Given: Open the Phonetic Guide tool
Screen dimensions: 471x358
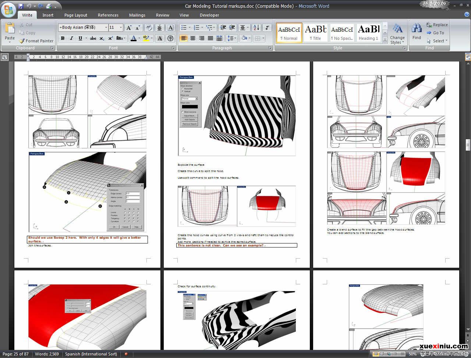Looking at the screenshot, I should point(159,28).
